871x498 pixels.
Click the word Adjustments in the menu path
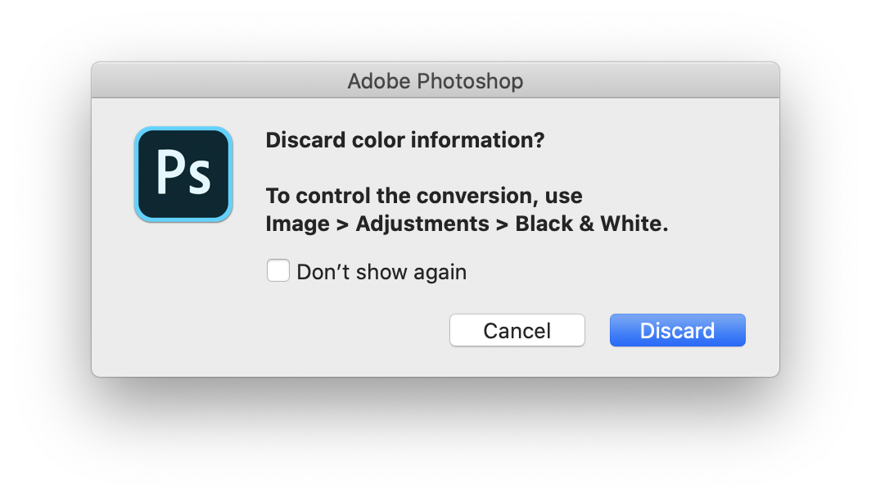(x=422, y=224)
